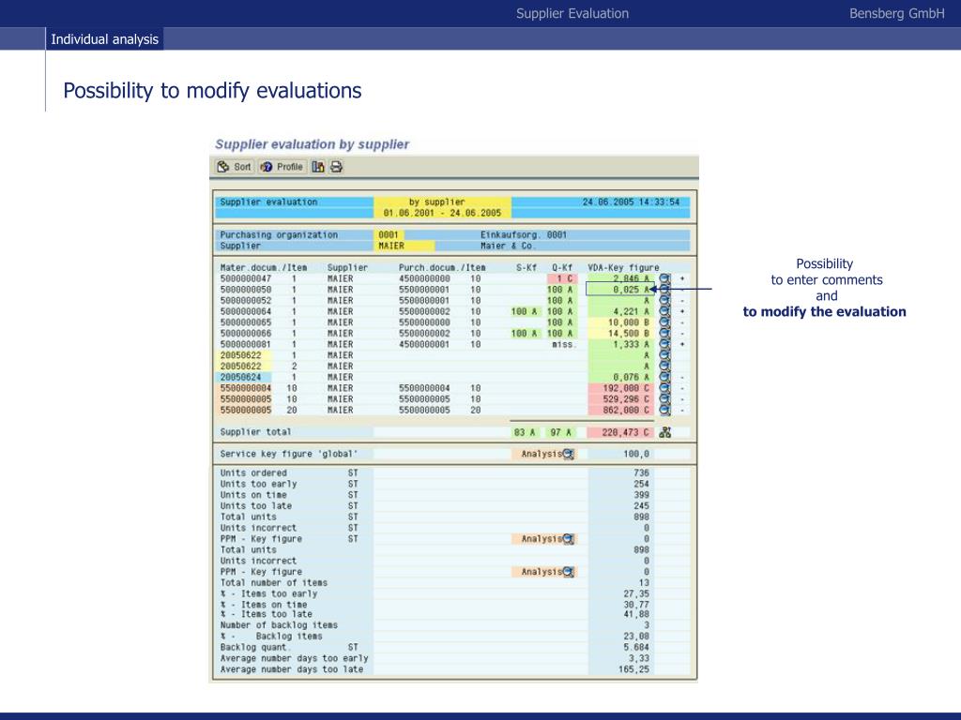Click the Individual analysis slide tab
Image resolution: width=961 pixels, height=720 pixels.
(105, 39)
